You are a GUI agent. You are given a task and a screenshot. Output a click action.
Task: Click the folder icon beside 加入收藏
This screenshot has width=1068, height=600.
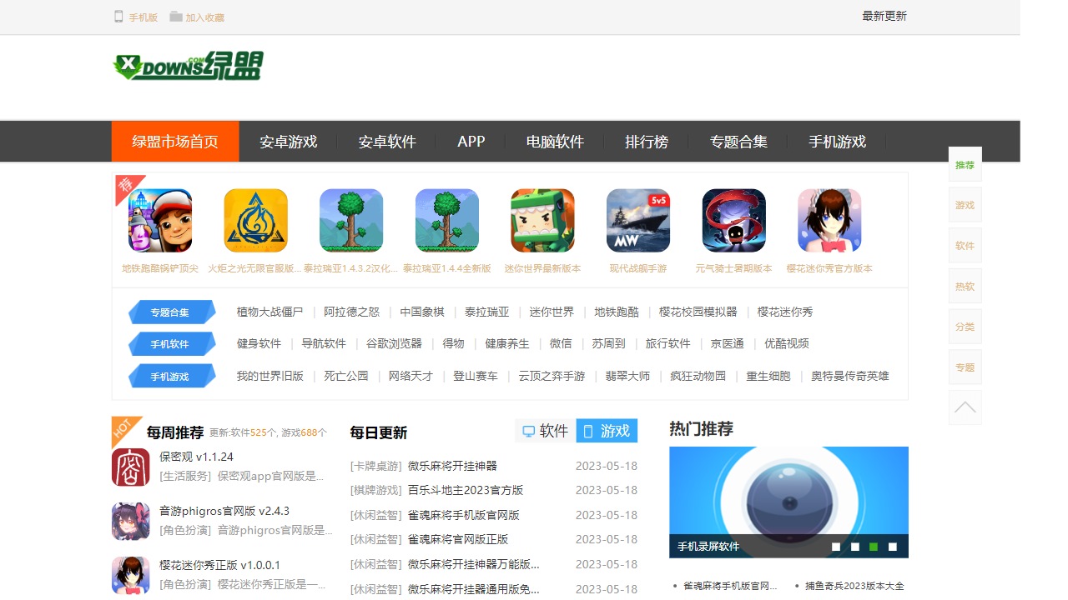[x=176, y=16]
